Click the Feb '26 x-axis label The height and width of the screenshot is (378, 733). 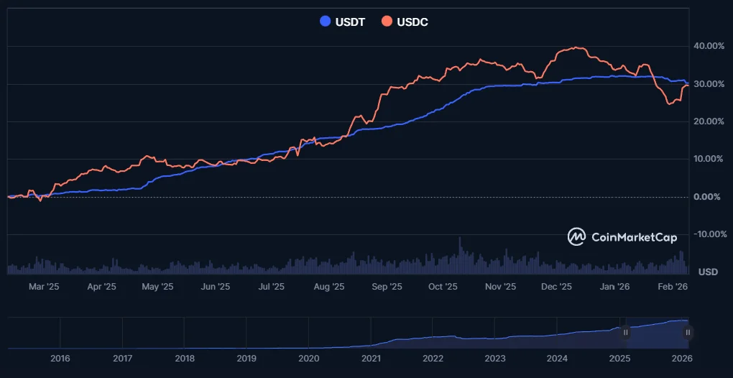pos(673,286)
